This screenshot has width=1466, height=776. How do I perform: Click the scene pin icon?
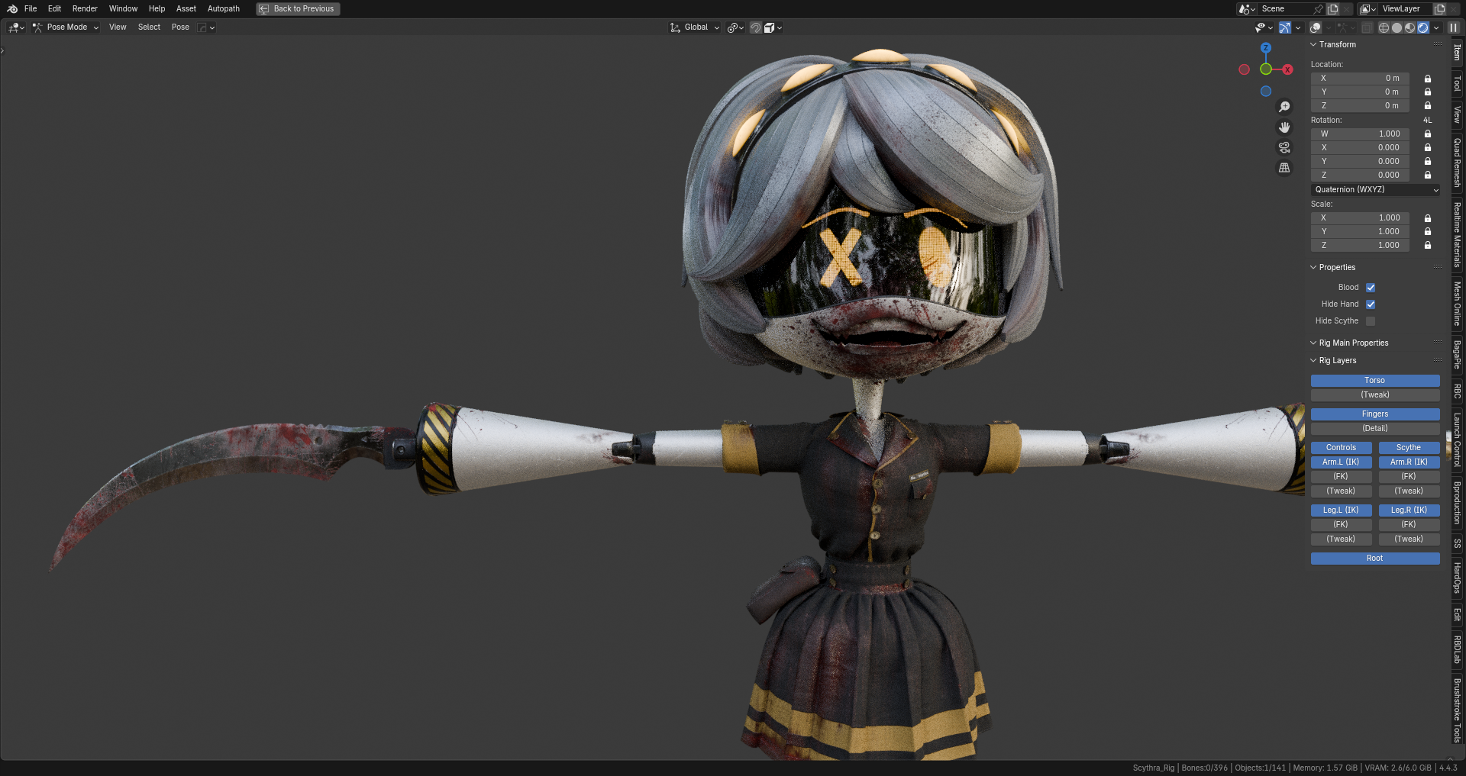click(x=1318, y=9)
